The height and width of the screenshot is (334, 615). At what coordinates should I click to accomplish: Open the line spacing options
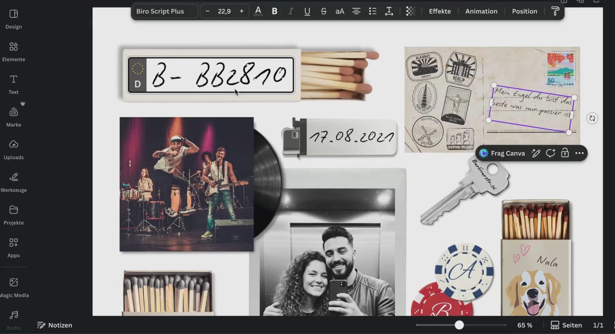389,11
